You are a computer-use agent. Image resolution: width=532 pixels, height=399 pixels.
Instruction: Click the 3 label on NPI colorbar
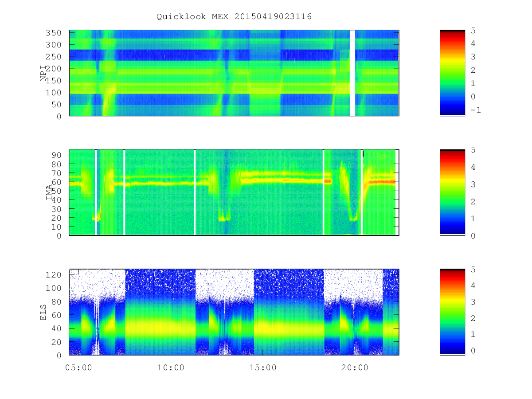pos(473,57)
